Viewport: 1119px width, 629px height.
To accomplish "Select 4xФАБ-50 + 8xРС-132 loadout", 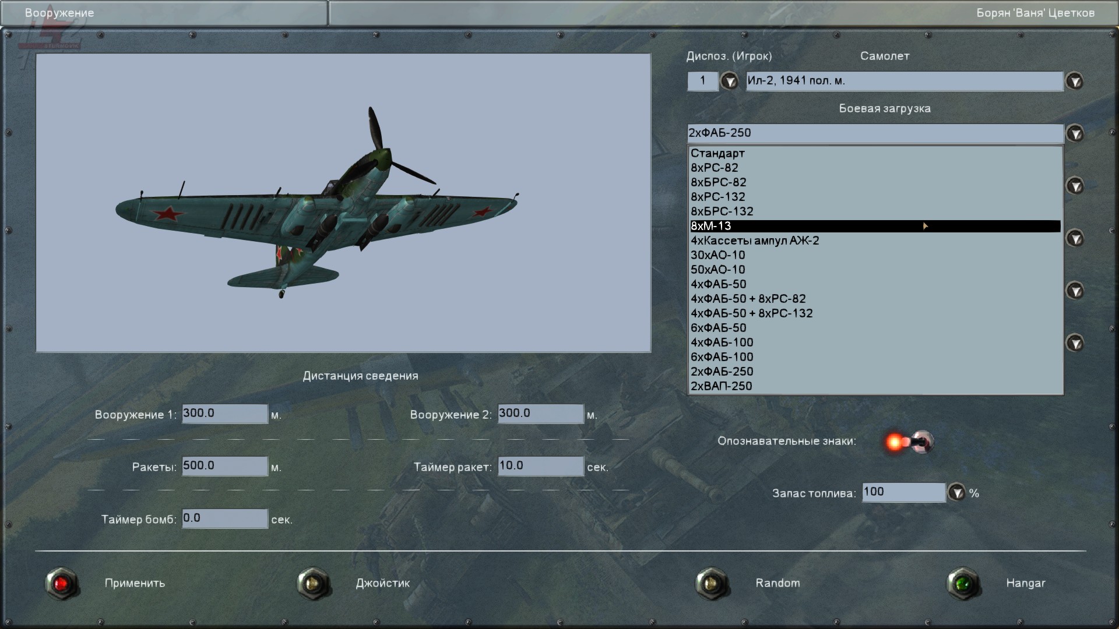I will tap(751, 313).
